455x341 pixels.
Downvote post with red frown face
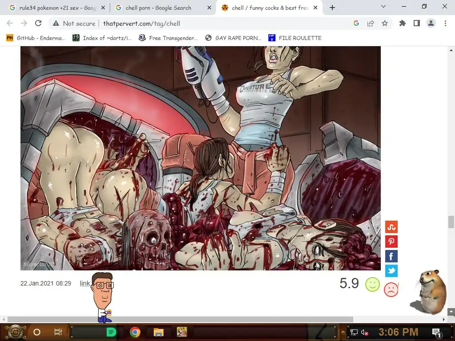click(391, 289)
